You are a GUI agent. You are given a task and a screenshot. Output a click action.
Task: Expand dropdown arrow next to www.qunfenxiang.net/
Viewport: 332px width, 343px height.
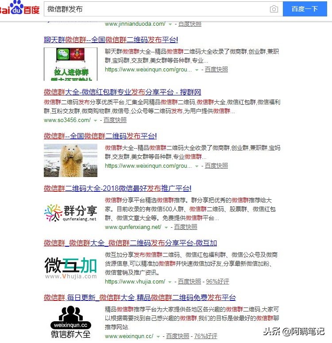coord(166,228)
